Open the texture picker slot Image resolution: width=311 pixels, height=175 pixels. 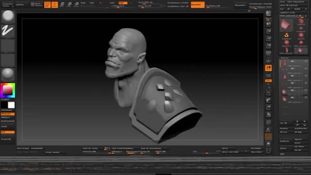(8, 60)
